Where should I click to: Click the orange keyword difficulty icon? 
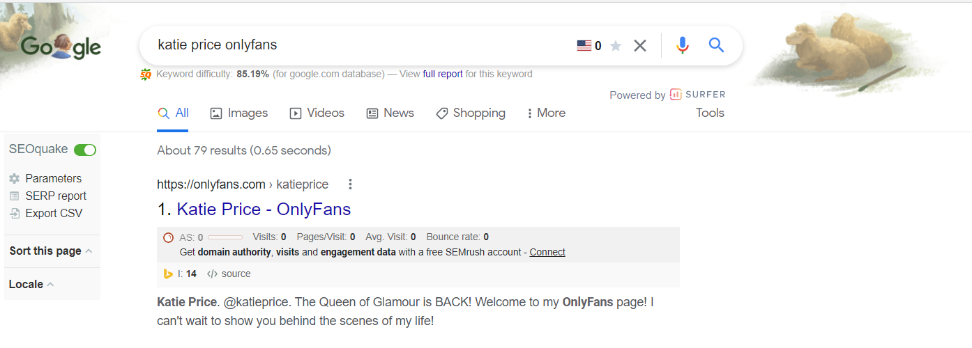point(146,74)
